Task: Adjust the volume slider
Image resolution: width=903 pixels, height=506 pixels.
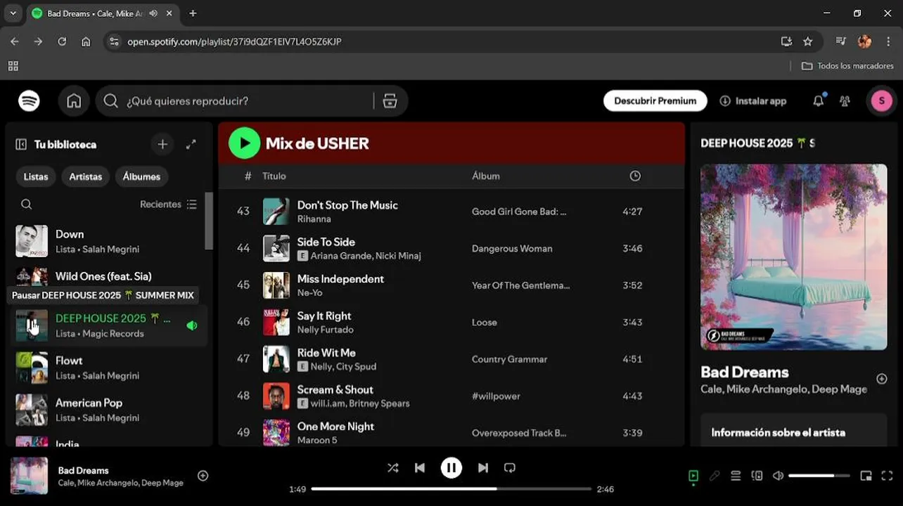Action: click(x=819, y=476)
